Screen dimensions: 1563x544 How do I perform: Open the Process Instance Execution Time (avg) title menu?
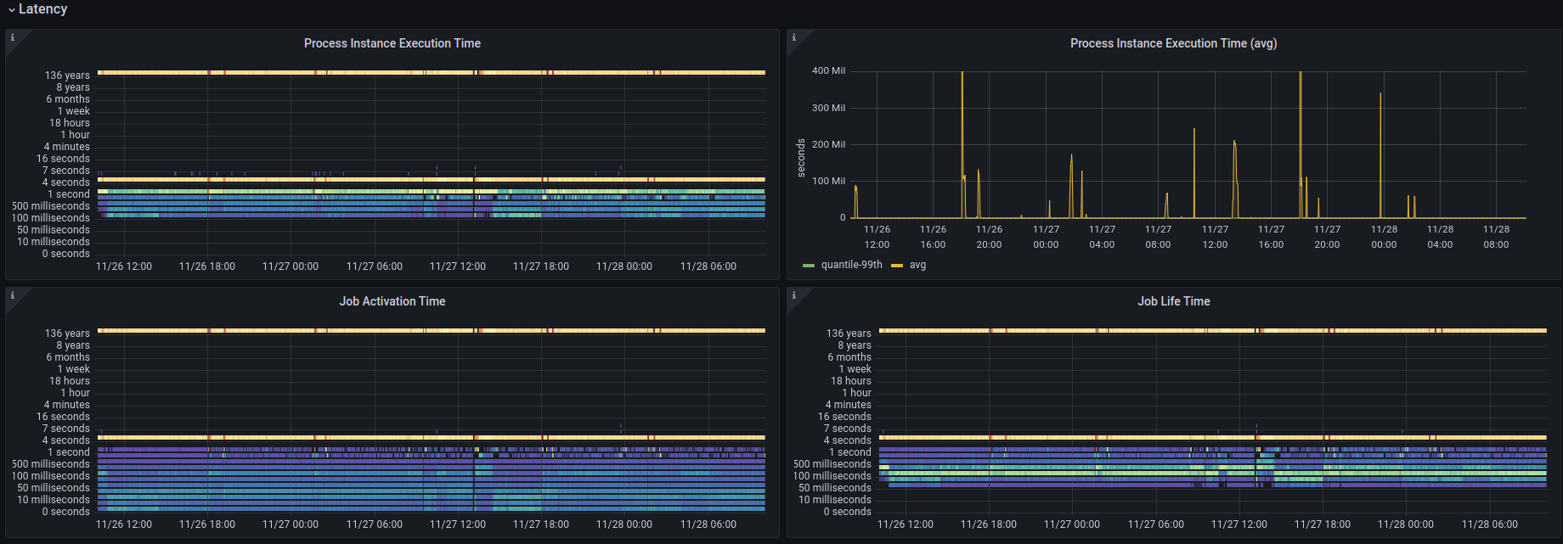(1173, 43)
